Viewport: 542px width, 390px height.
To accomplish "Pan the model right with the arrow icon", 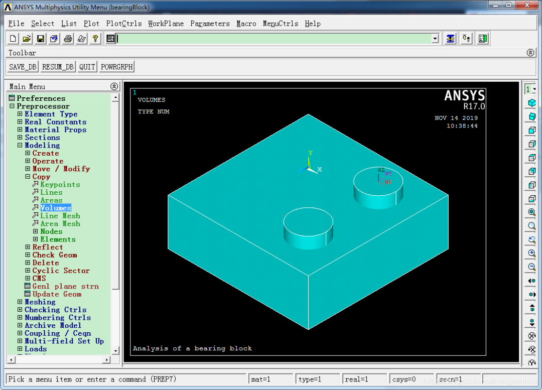I will pos(531,295).
